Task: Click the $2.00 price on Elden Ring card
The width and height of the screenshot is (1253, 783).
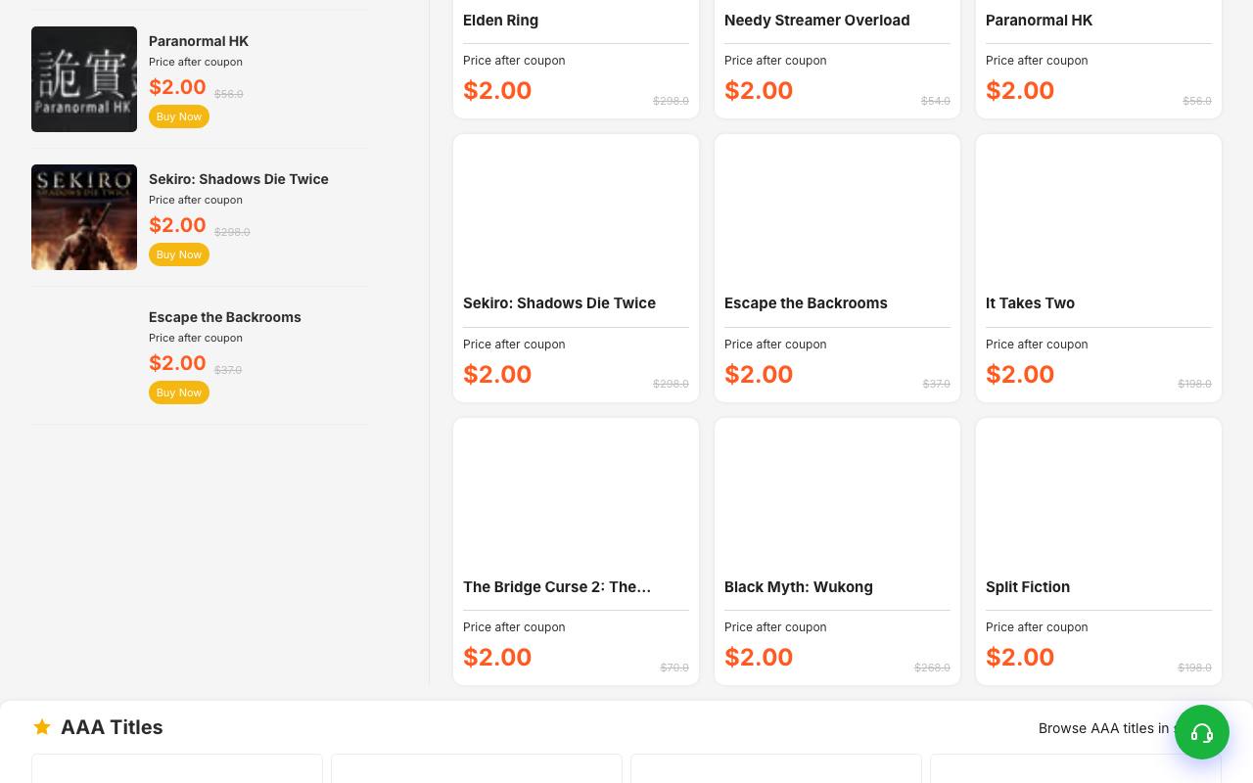Action: click(x=497, y=90)
